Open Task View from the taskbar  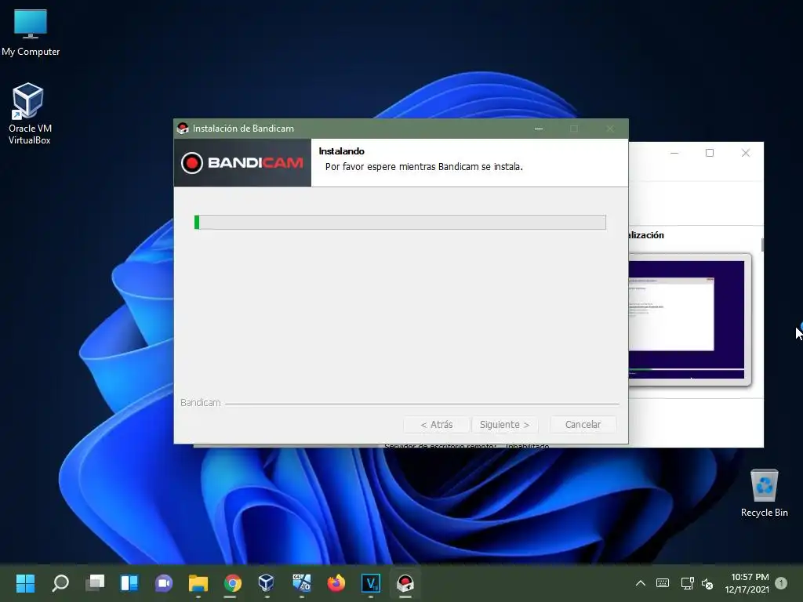tap(95, 582)
